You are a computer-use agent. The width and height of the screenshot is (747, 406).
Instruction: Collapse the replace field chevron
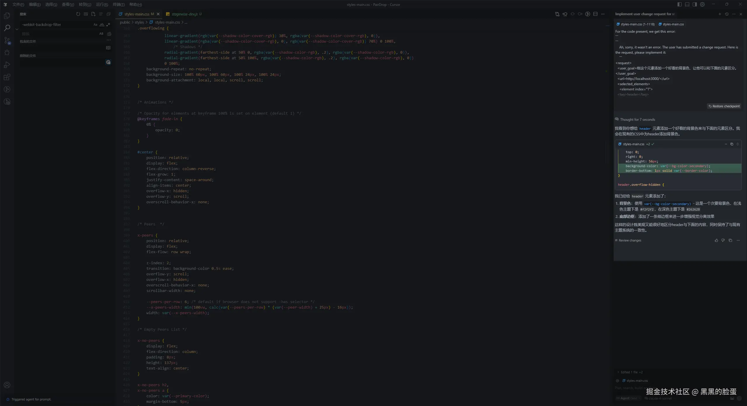point(17,29)
